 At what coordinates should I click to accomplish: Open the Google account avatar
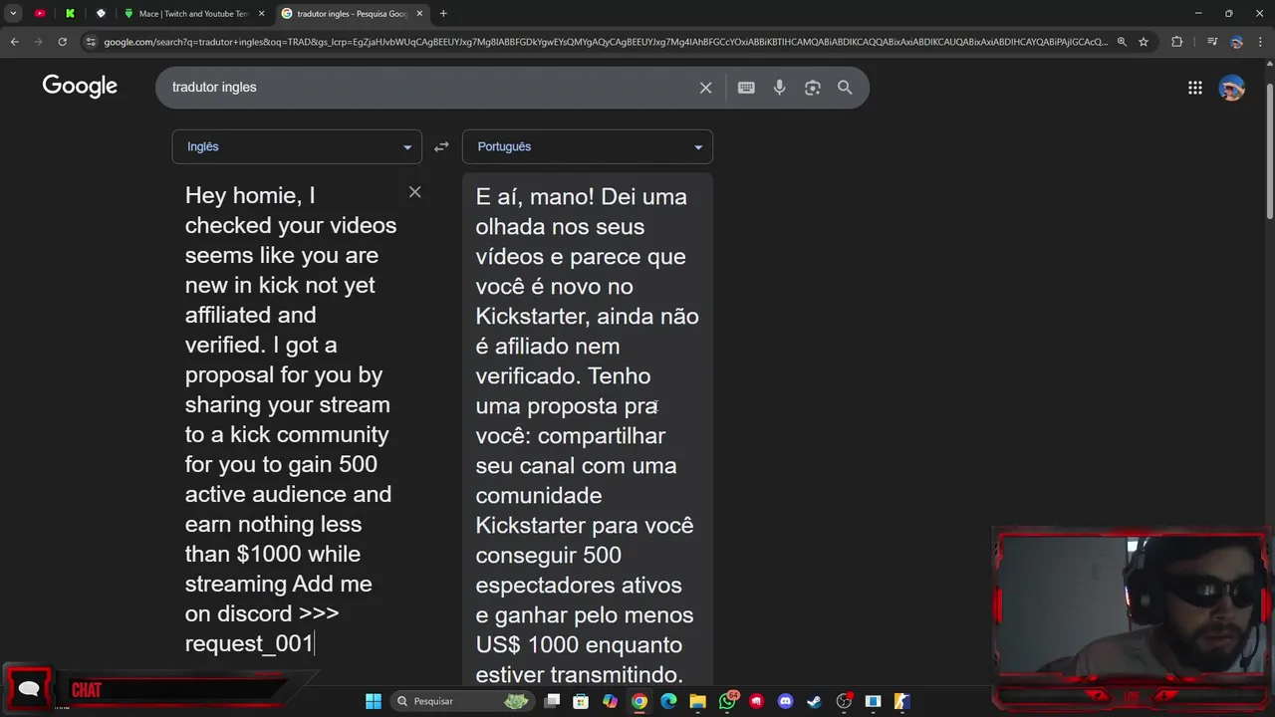(x=1232, y=88)
